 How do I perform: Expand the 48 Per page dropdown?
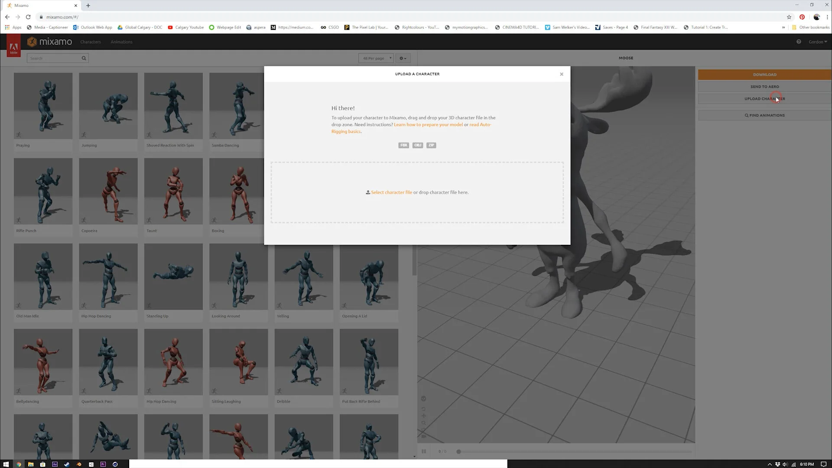[x=376, y=58]
